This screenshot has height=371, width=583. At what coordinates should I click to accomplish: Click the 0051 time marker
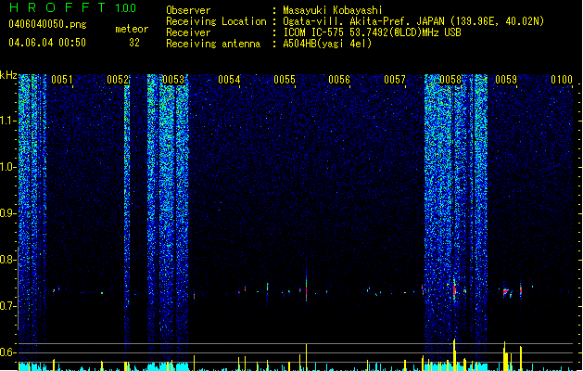tap(62, 80)
